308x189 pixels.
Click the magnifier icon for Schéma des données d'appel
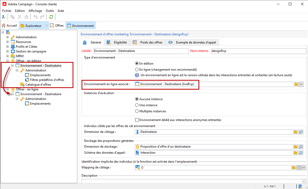point(301,153)
